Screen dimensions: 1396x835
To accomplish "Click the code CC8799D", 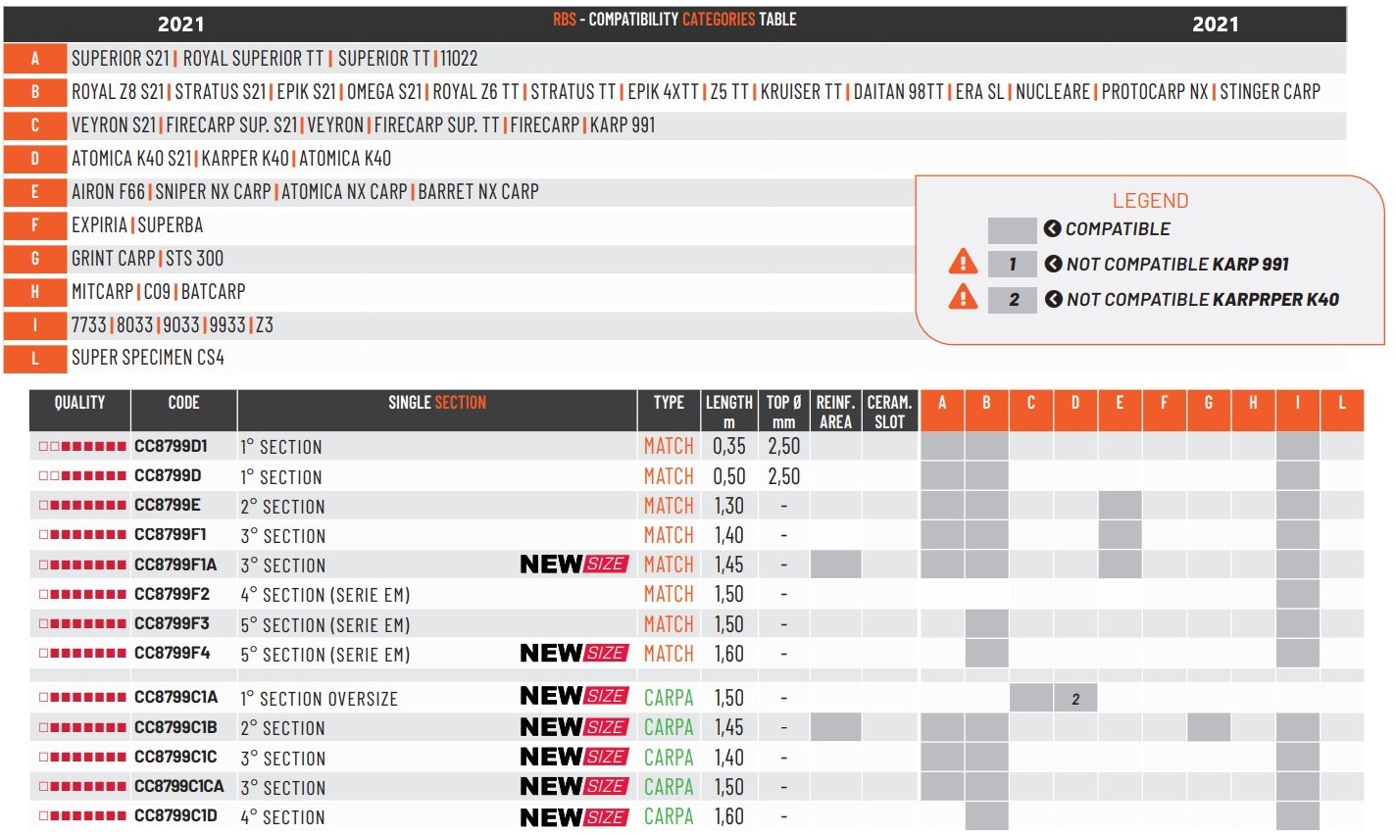I will [x=168, y=476].
